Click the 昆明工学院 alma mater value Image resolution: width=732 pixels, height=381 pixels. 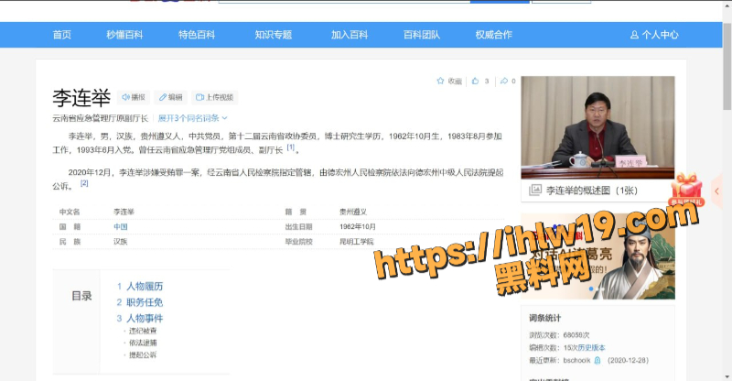357,242
